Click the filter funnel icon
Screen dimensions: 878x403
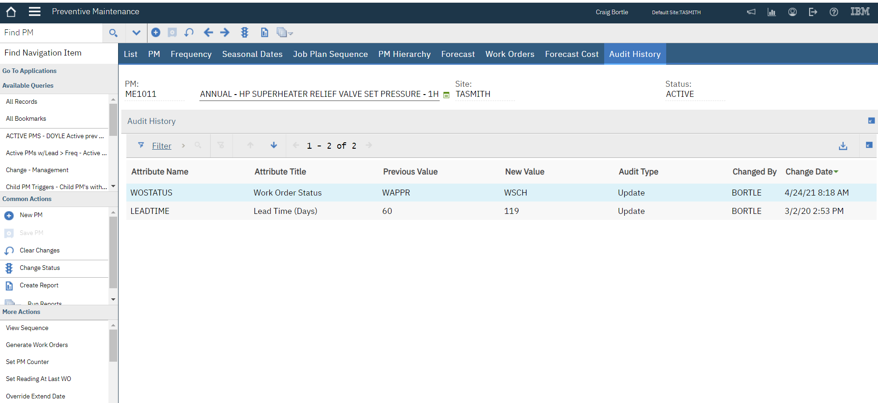click(x=141, y=145)
